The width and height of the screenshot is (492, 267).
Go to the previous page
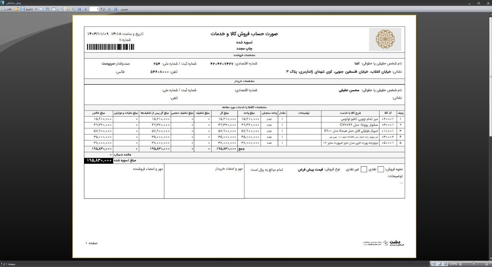coord(86,9)
